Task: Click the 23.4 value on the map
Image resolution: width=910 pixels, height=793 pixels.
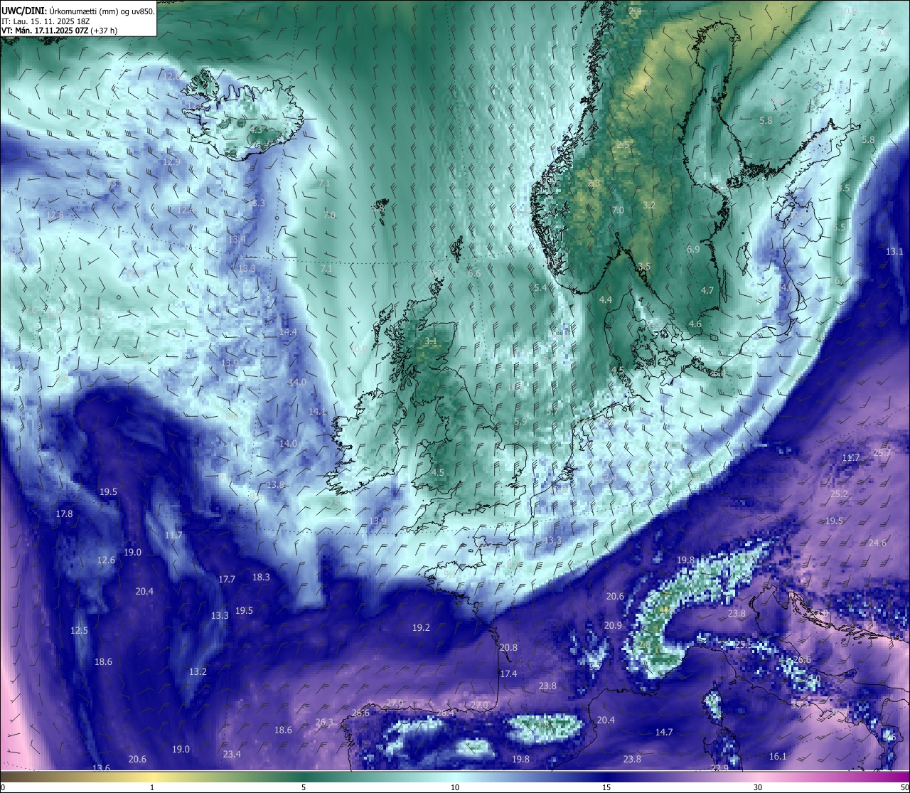Action: 232,754
